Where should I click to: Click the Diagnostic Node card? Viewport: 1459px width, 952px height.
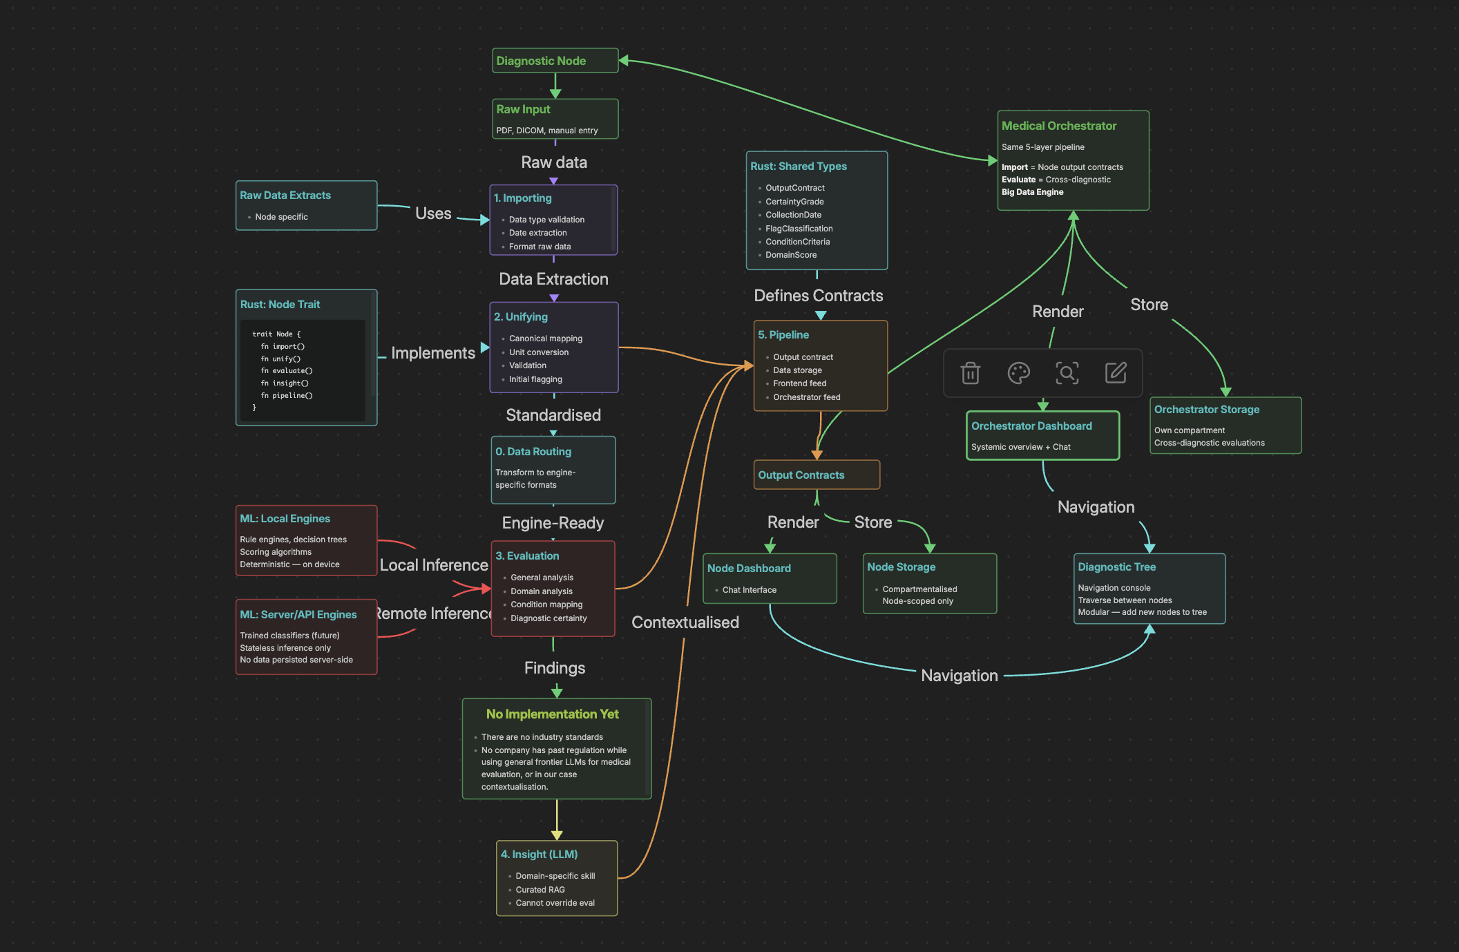point(555,61)
